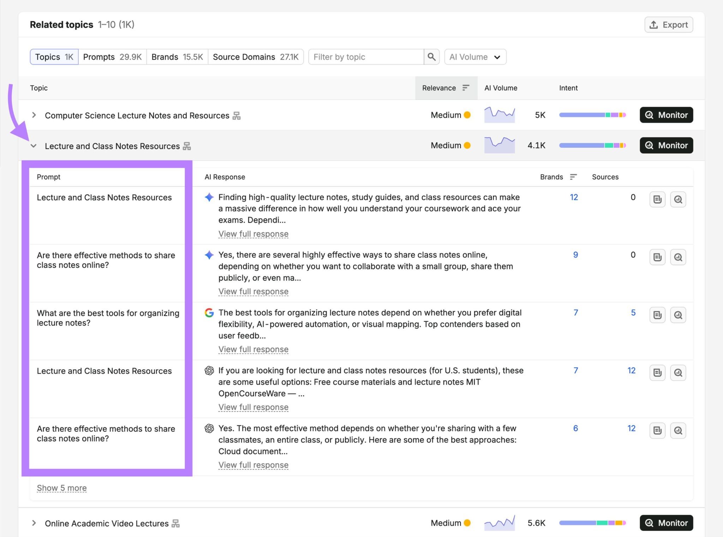
Task: Sort by the Relevance column header
Action: click(446, 88)
